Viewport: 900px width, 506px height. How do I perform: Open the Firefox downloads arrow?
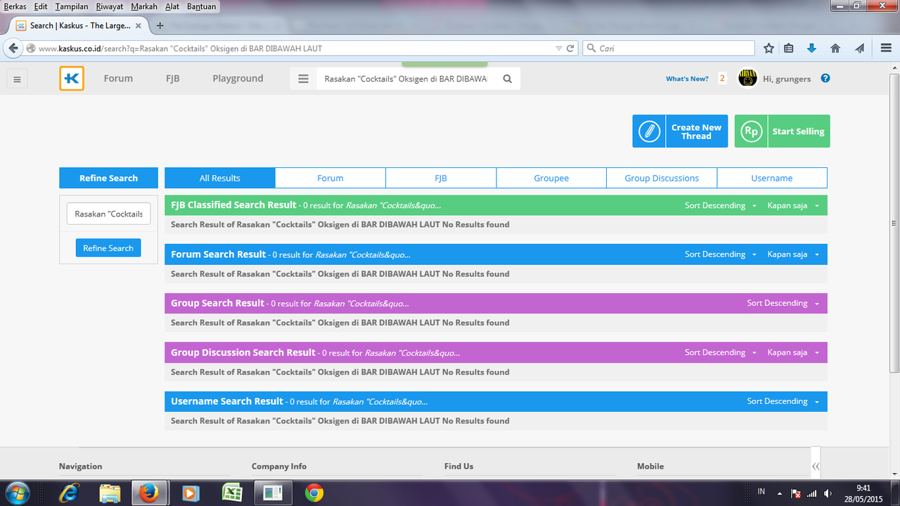pyautogui.click(x=811, y=48)
